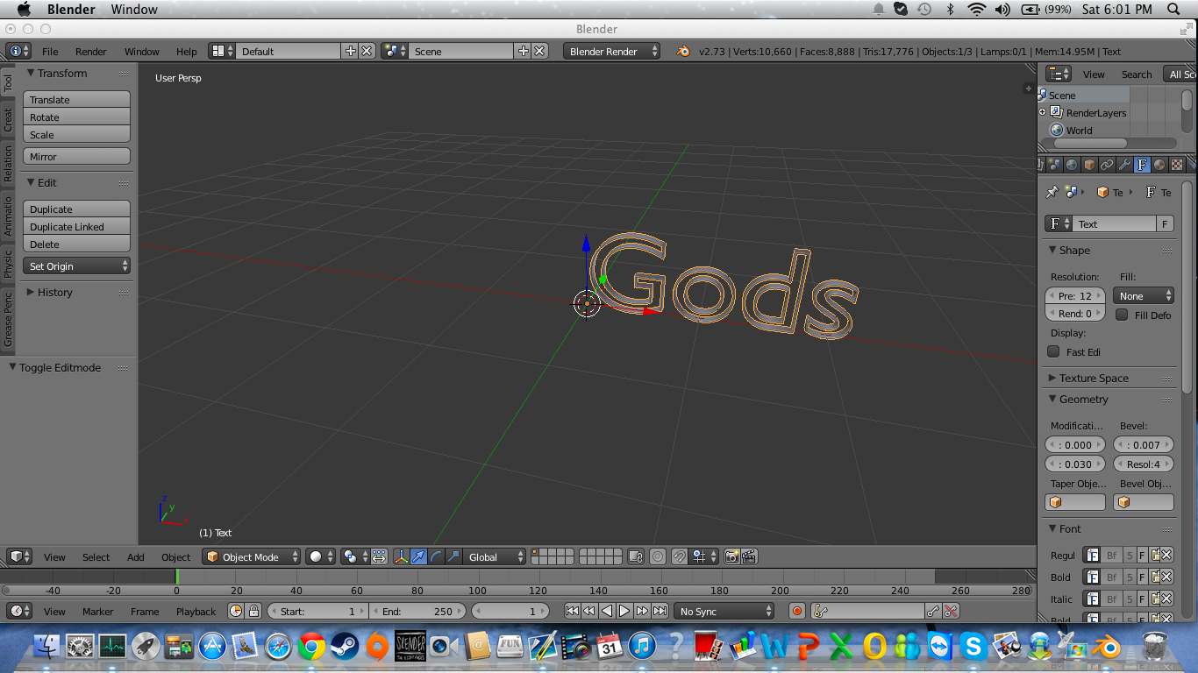The width and height of the screenshot is (1198, 673).
Task: Click the proportional editing circle icon
Action: tap(658, 556)
